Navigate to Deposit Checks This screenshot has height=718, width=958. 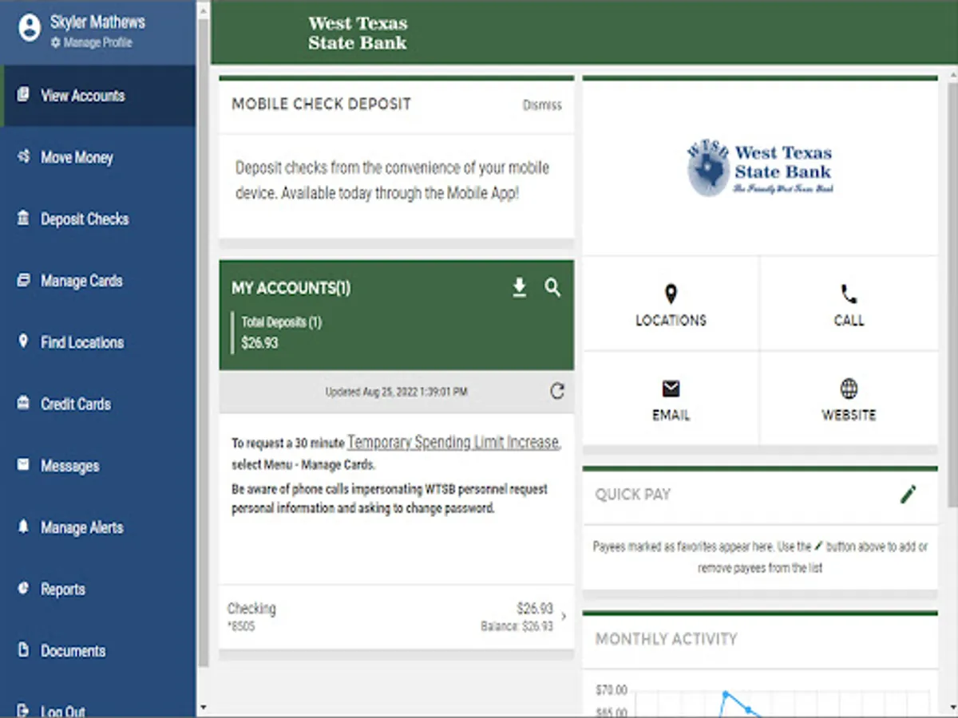point(85,219)
